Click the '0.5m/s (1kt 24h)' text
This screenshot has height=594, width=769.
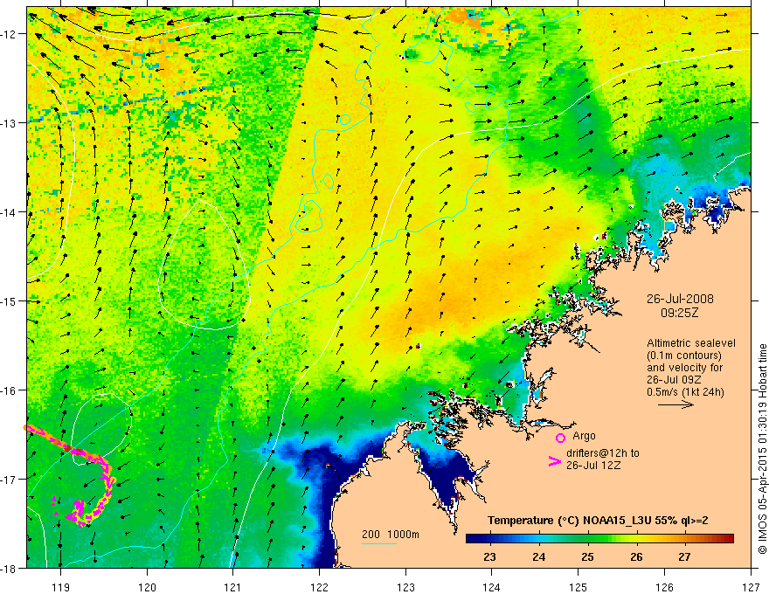[x=685, y=392]
